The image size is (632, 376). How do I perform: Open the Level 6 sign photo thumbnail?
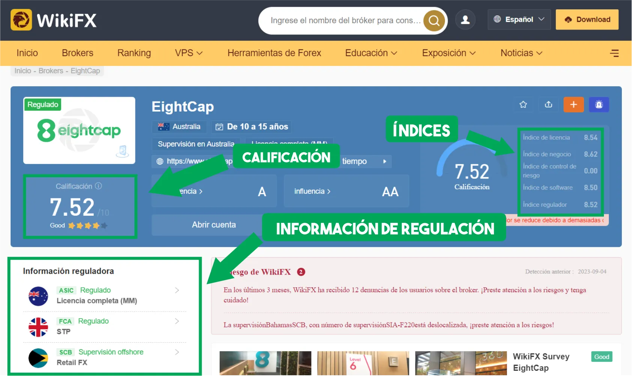(x=363, y=363)
